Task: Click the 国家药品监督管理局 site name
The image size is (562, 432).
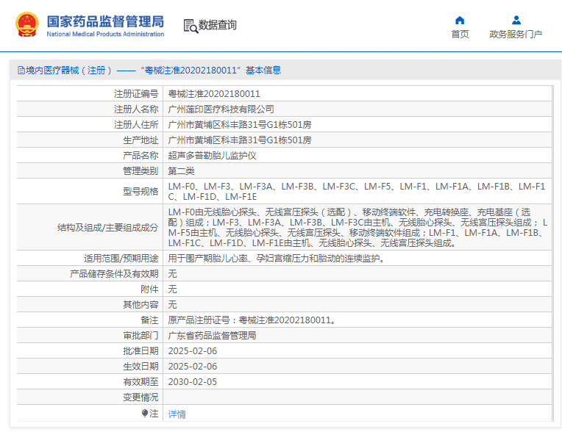Action: click(x=105, y=21)
